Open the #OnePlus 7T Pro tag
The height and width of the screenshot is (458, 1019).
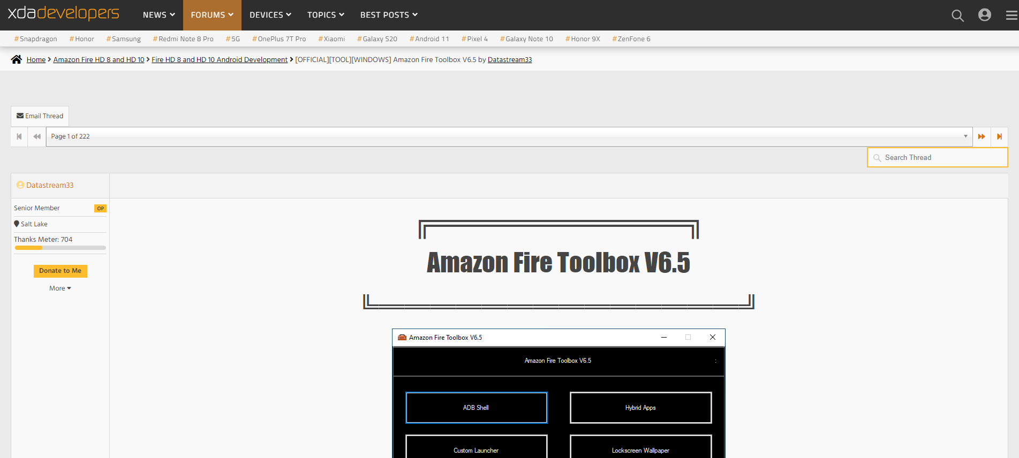click(x=279, y=39)
